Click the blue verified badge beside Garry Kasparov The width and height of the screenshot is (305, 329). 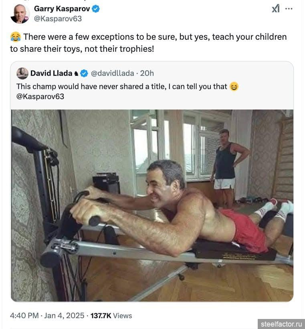[96, 8]
